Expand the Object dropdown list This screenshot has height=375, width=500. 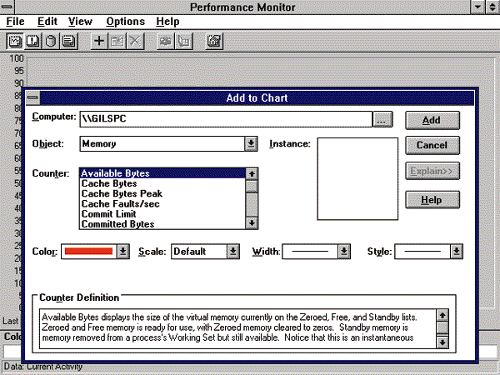[x=251, y=143]
